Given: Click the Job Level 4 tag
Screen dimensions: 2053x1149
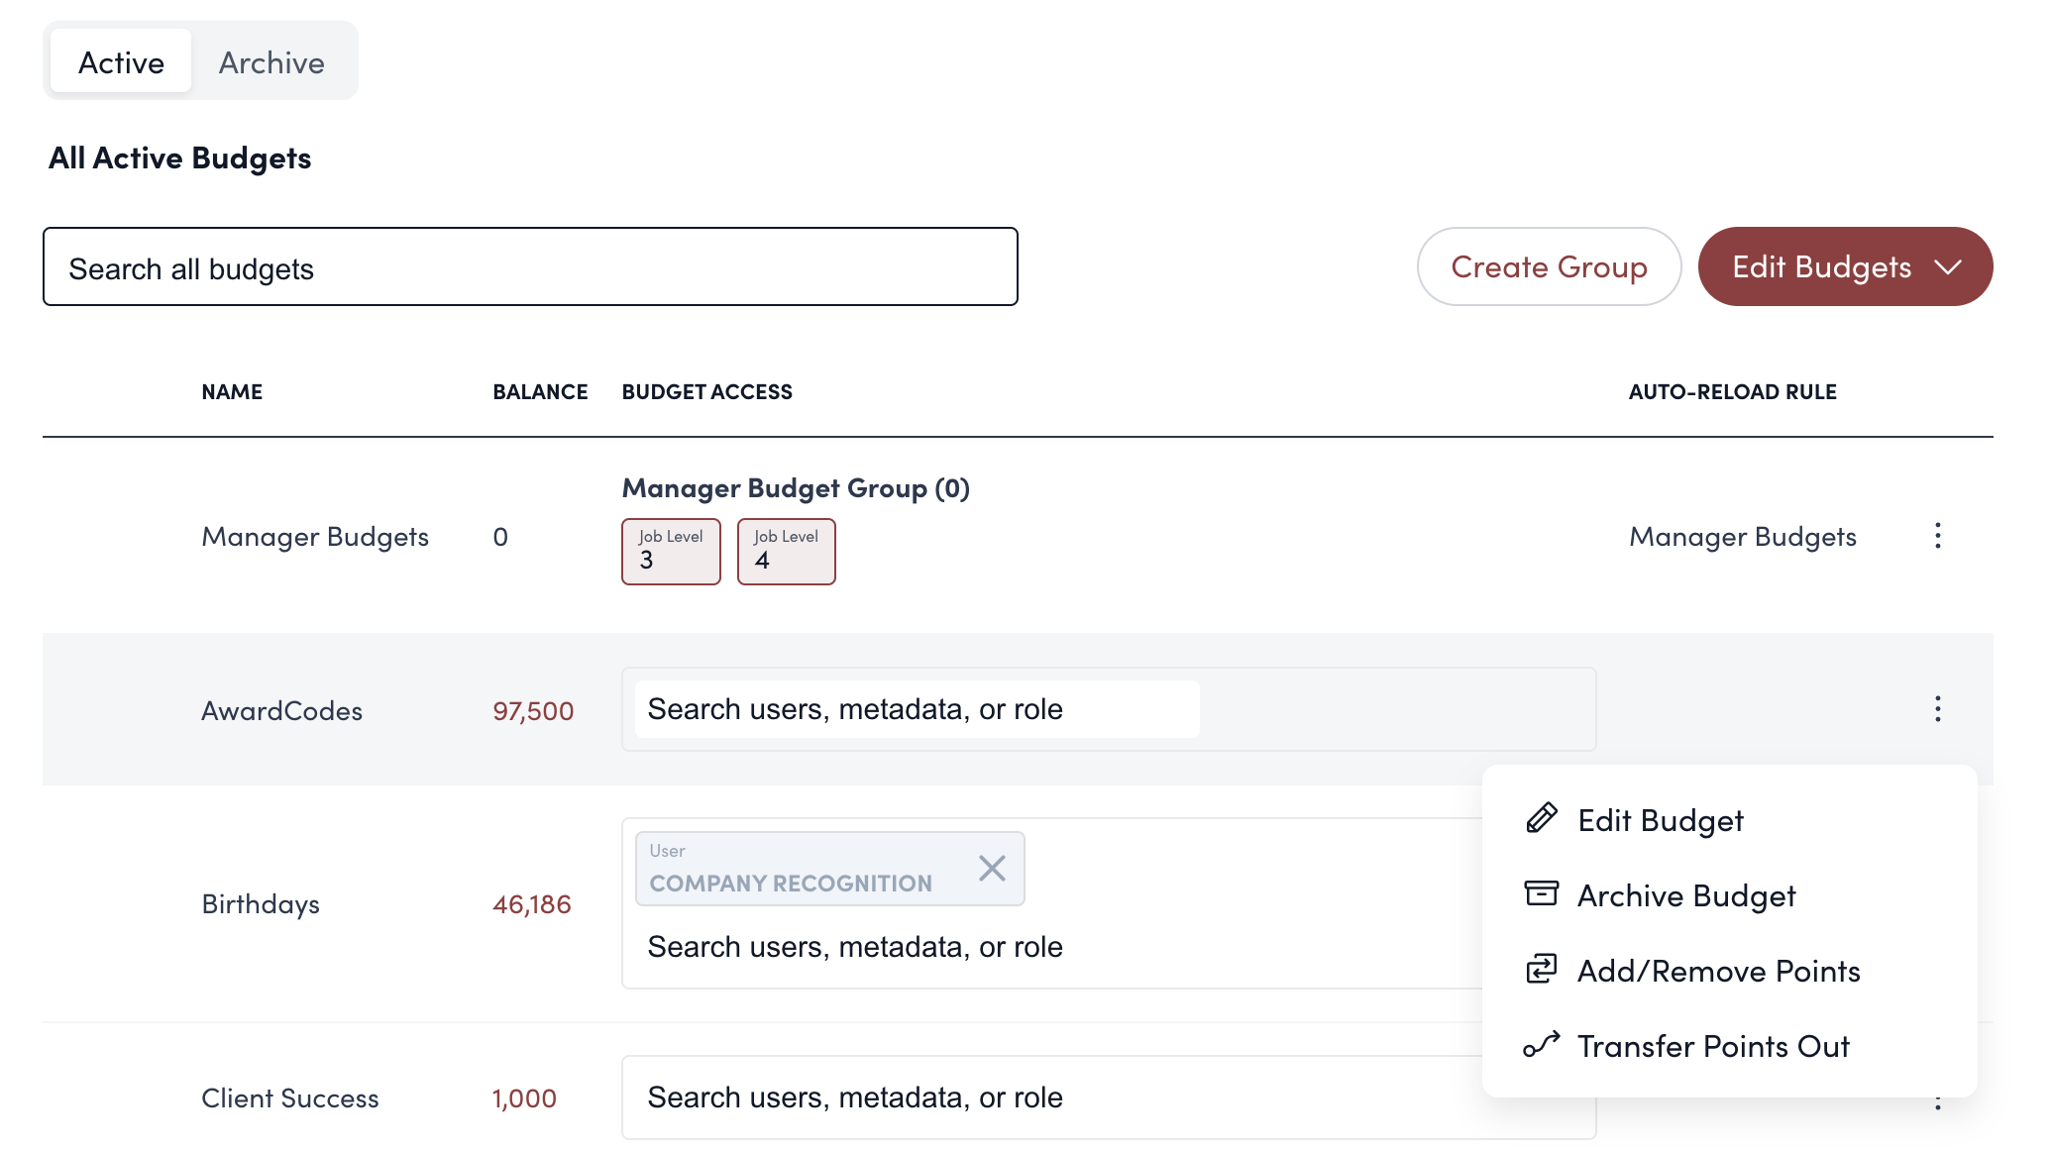Looking at the screenshot, I should 786,551.
